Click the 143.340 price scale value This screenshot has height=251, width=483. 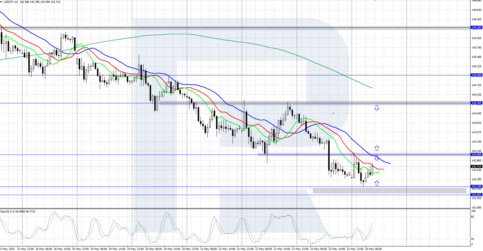pyautogui.click(x=476, y=142)
